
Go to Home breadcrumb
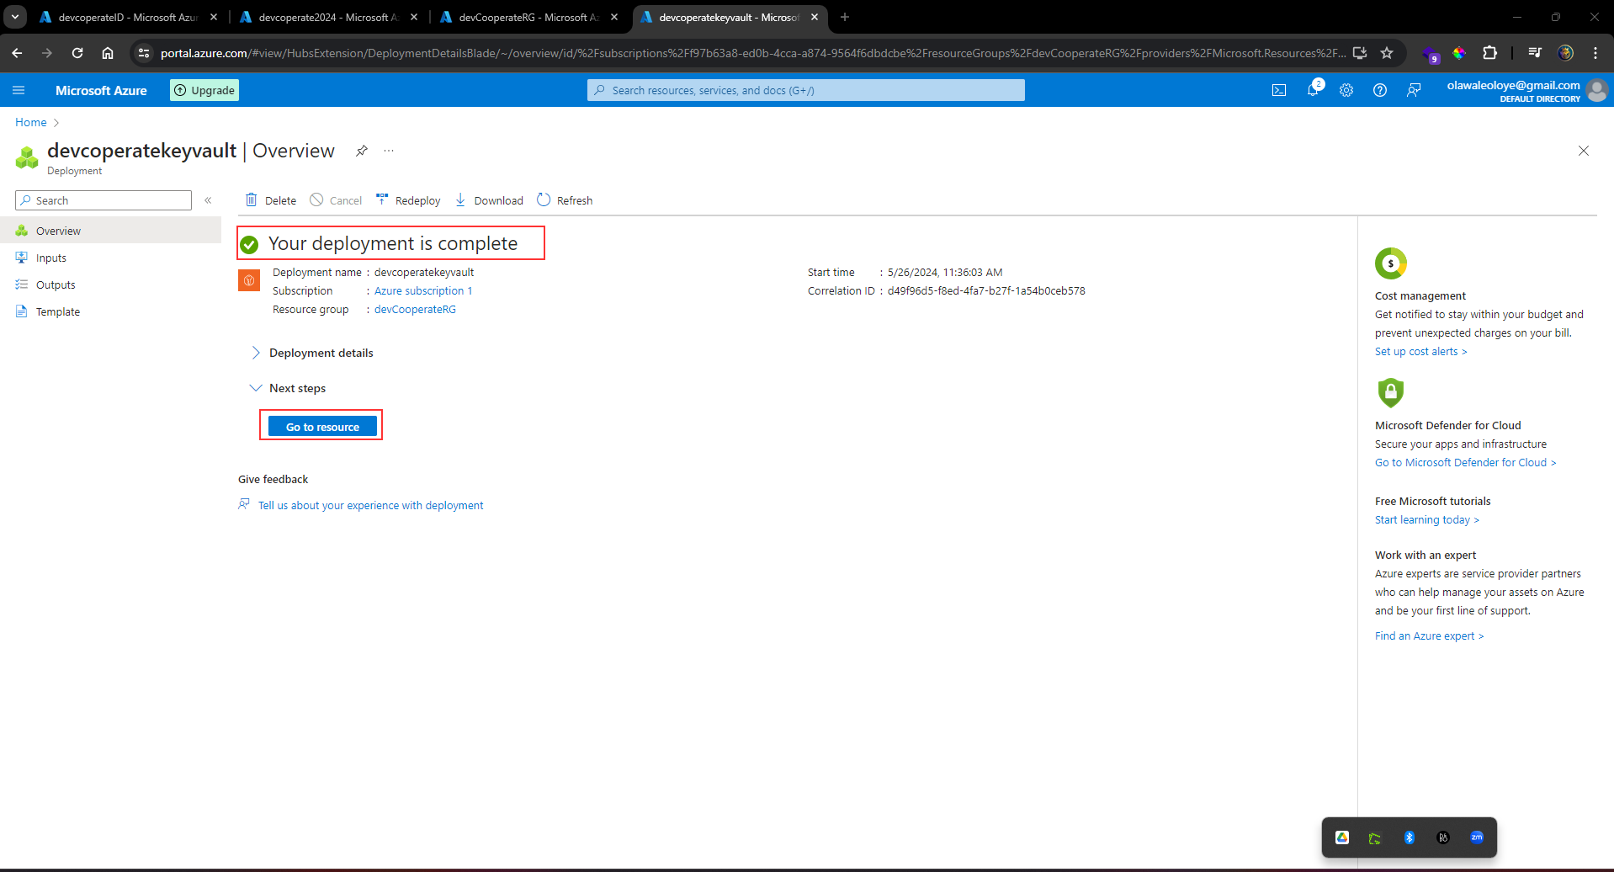[31, 122]
